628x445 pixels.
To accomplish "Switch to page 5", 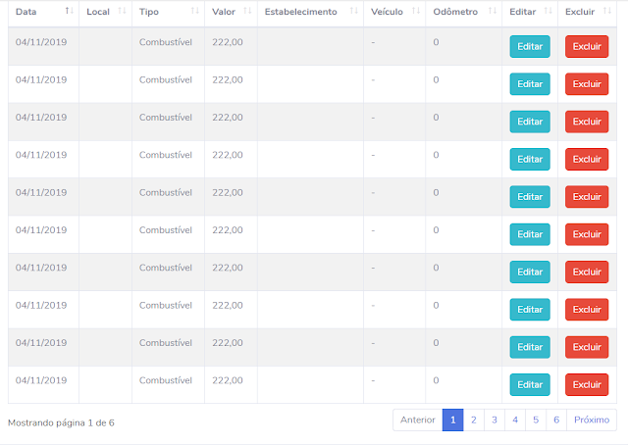I will 536,420.
